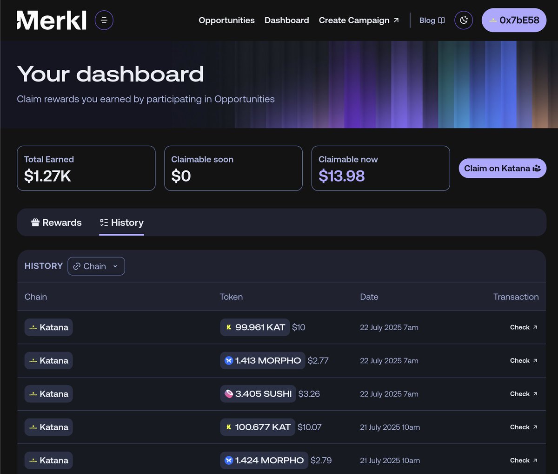Go to Dashboard in the top navigation
Viewport: 558px width, 474px height.
(287, 20)
